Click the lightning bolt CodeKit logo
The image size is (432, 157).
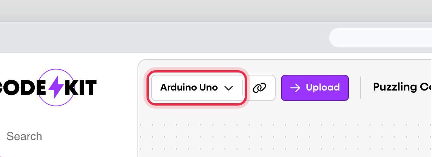pos(56,88)
